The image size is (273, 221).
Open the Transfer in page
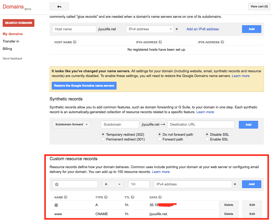click(x=11, y=41)
